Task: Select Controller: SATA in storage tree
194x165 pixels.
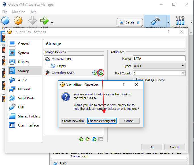Action: (x=74, y=73)
